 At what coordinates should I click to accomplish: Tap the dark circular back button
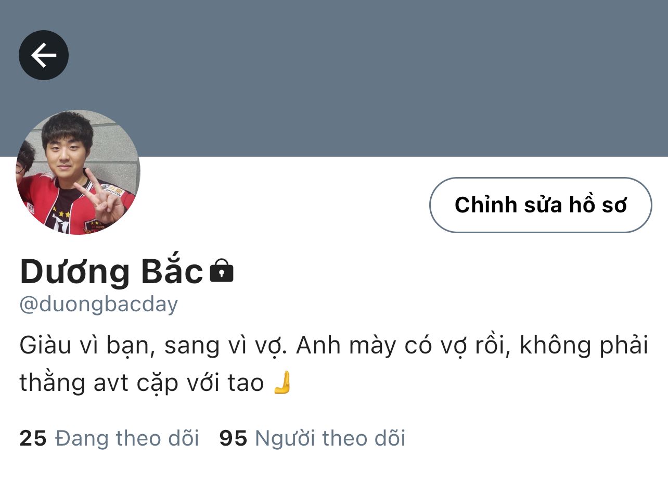click(x=44, y=55)
